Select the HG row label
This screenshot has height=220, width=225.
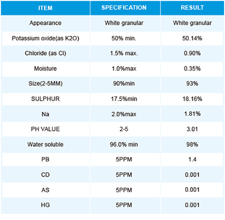pos(46,205)
